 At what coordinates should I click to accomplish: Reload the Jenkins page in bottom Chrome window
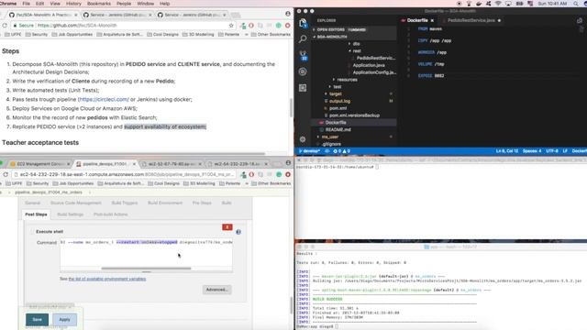[x=6, y=174]
